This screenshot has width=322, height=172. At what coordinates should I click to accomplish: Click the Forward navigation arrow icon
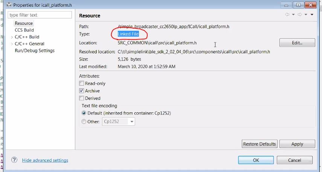point(300,15)
